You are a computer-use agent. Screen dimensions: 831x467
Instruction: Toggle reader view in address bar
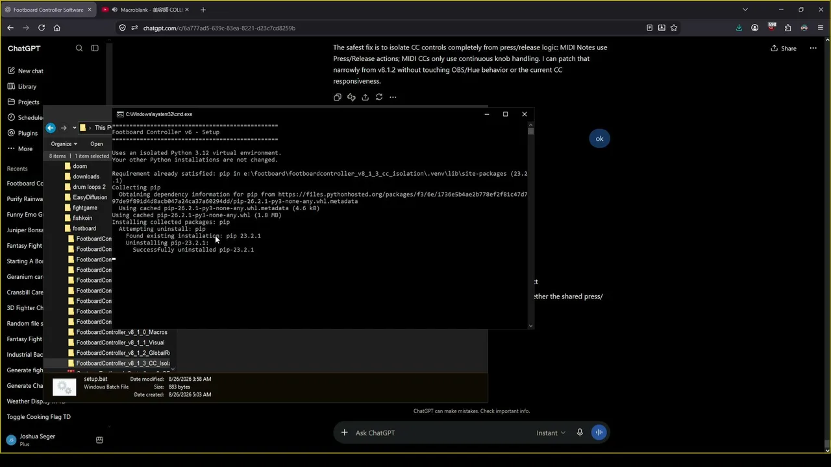point(649,28)
